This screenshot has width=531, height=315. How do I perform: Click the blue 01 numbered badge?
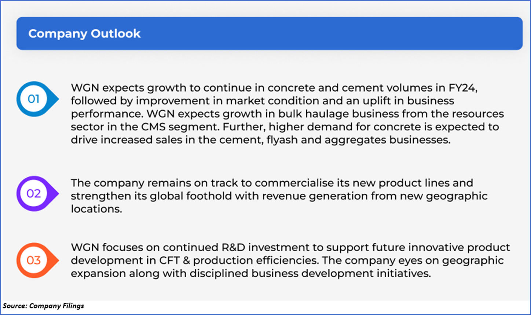point(34,99)
